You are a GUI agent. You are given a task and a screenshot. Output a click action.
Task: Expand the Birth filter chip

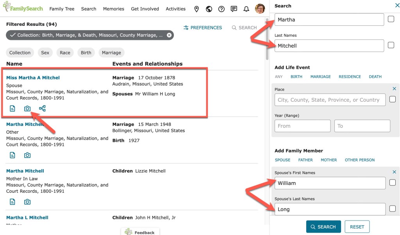[x=86, y=53]
